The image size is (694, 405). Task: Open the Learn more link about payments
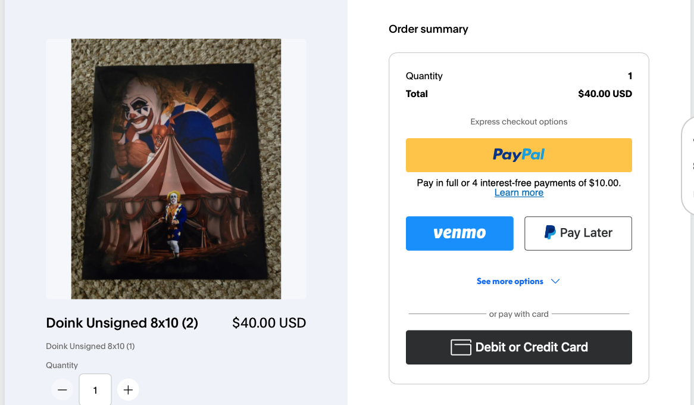[519, 193]
